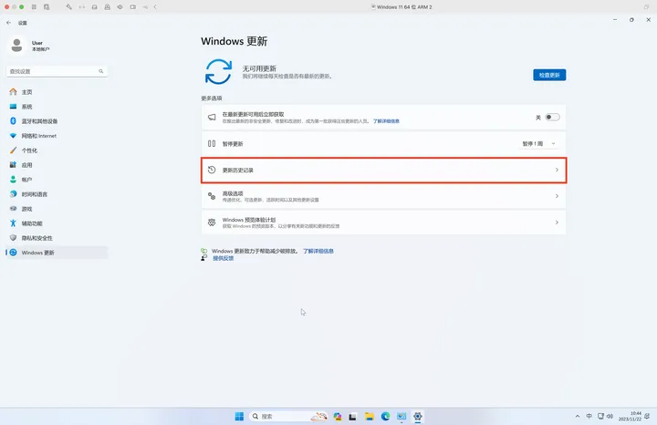Open network and volume quick settings
This screenshot has height=425, width=657.
tap(606, 416)
